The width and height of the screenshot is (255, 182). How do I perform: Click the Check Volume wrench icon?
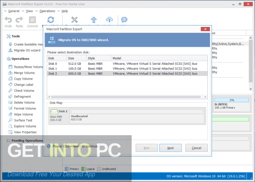pos(10,90)
